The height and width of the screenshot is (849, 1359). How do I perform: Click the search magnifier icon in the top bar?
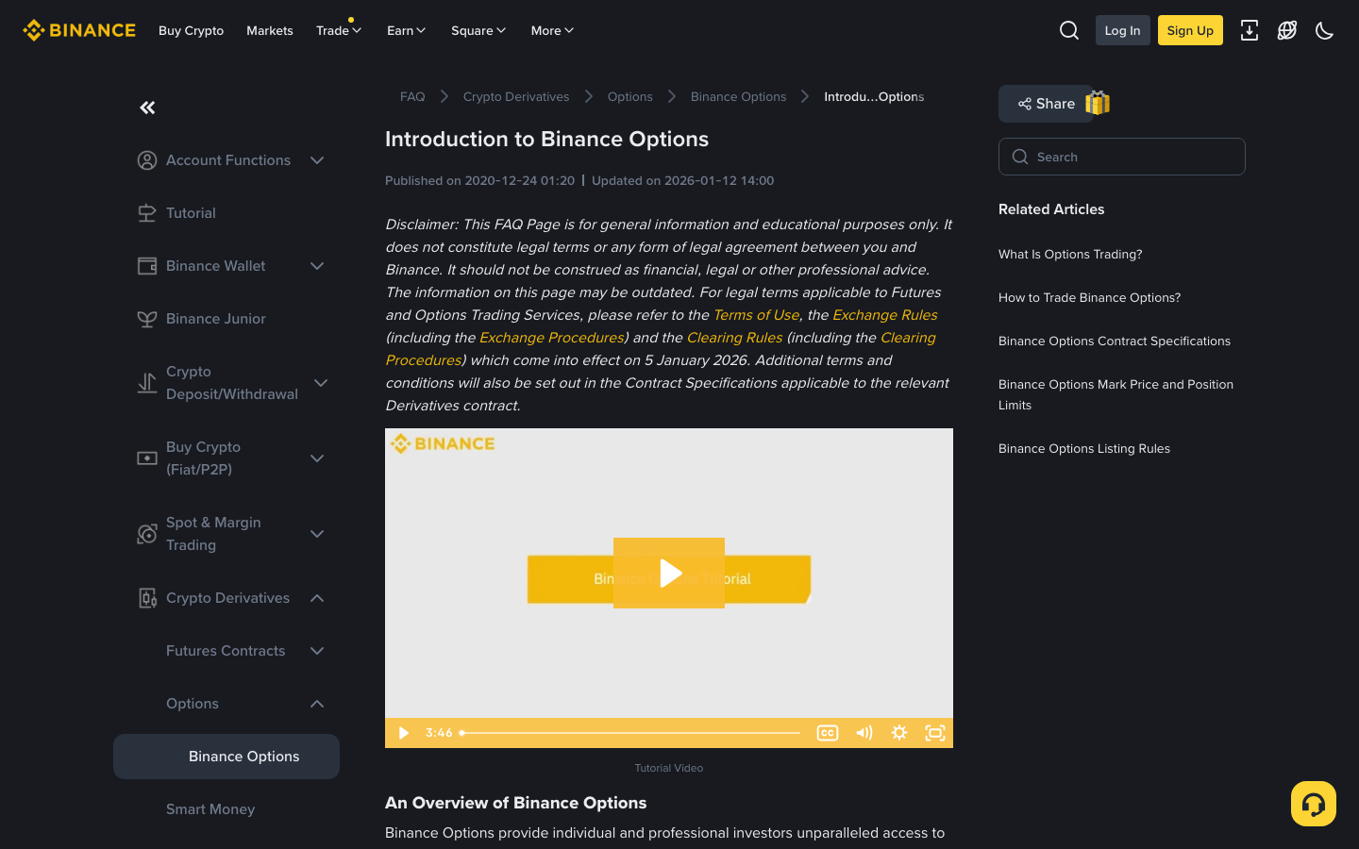(x=1068, y=30)
